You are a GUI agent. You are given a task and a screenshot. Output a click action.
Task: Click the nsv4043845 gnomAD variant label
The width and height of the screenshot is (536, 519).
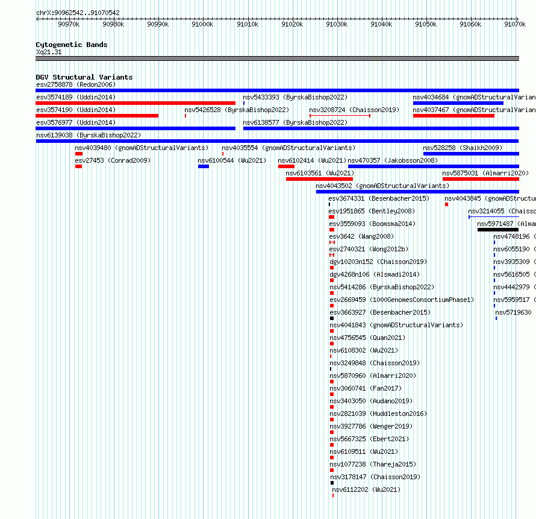(490, 198)
